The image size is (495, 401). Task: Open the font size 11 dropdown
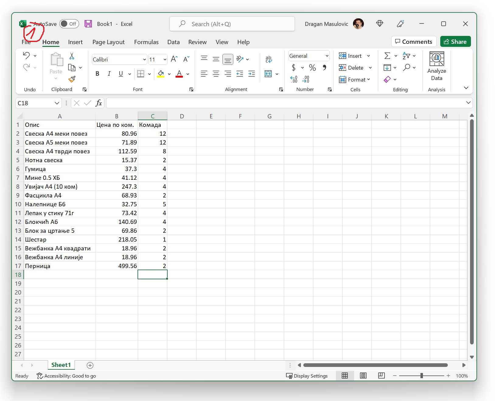pos(165,59)
